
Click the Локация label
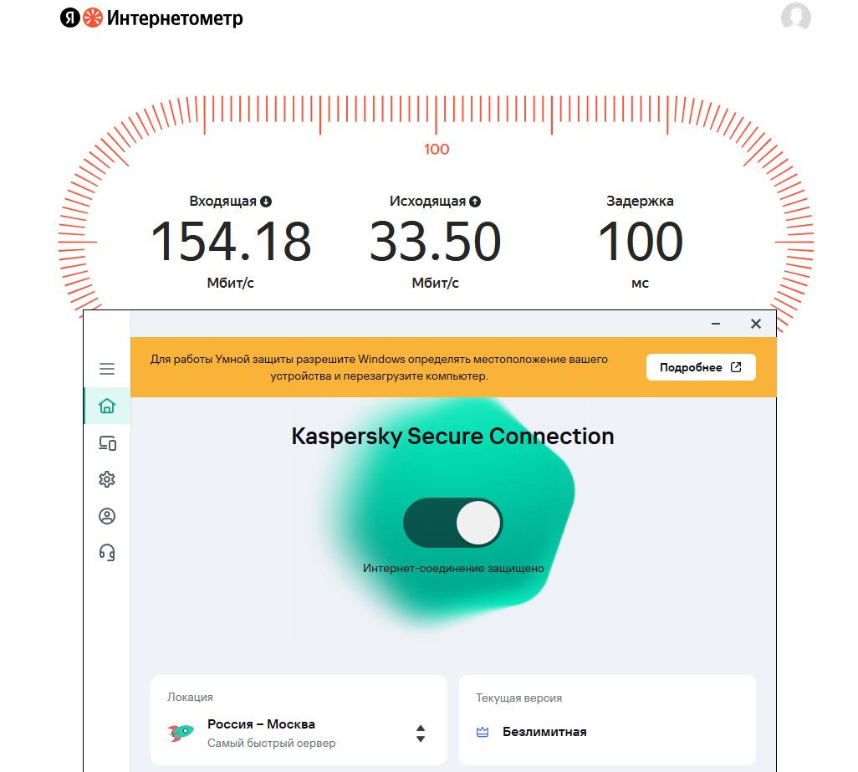190,697
